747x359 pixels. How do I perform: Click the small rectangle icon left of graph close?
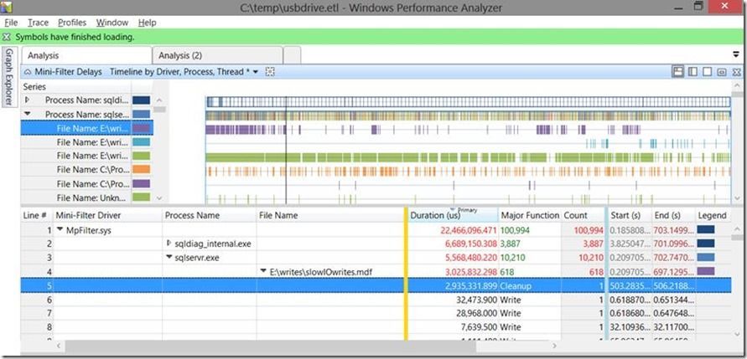[722, 72]
